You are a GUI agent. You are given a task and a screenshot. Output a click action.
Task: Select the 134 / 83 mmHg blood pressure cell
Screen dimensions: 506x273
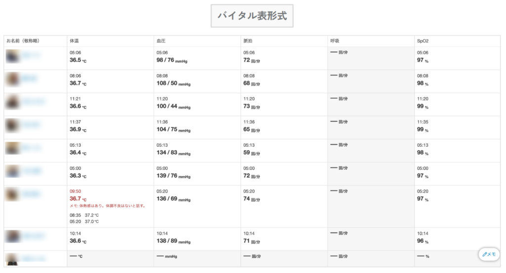[173, 153]
